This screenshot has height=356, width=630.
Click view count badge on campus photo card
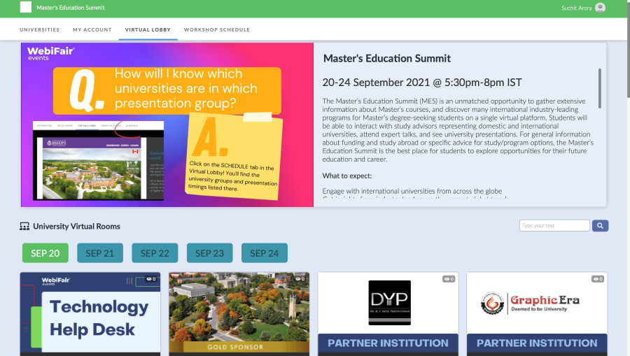[x=300, y=279]
